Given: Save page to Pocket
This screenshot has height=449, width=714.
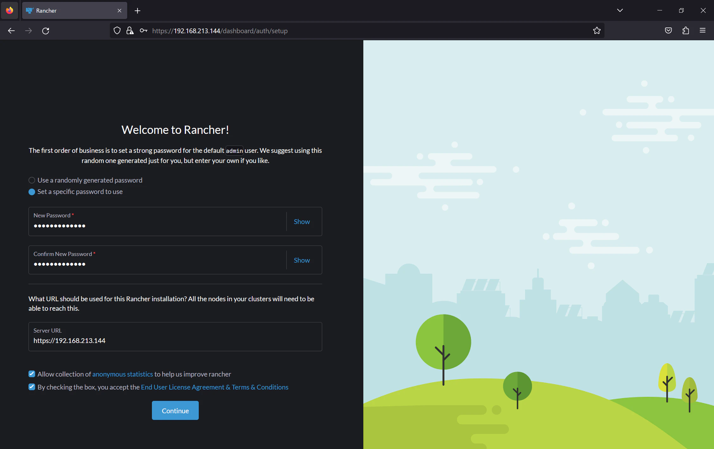Looking at the screenshot, I should pyautogui.click(x=668, y=31).
